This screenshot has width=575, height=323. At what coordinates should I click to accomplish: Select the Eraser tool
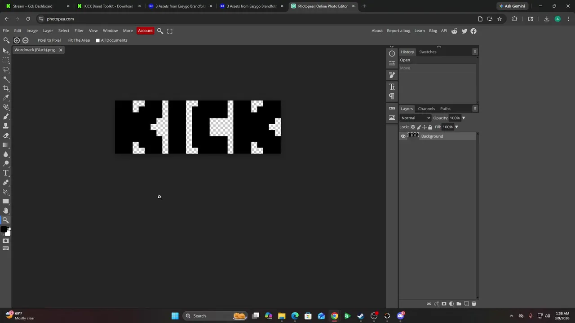click(6, 135)
